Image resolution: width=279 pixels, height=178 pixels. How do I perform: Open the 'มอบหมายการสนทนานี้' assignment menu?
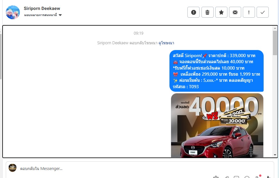tap(43, 15)
